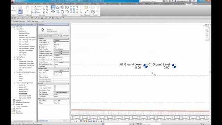Open the Architecture ribbon tab
Screen dimensions: 222x125
(x=21, y=4)
